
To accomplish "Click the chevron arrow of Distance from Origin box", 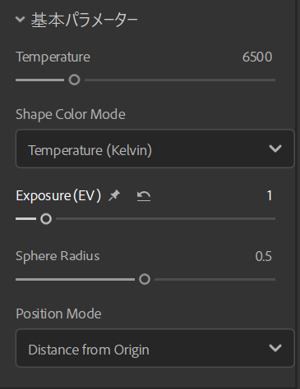I will coord(275,348).
